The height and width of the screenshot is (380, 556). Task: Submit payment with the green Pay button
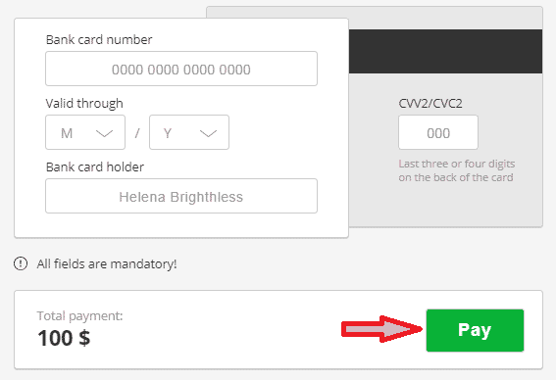(x=475, y=330)
